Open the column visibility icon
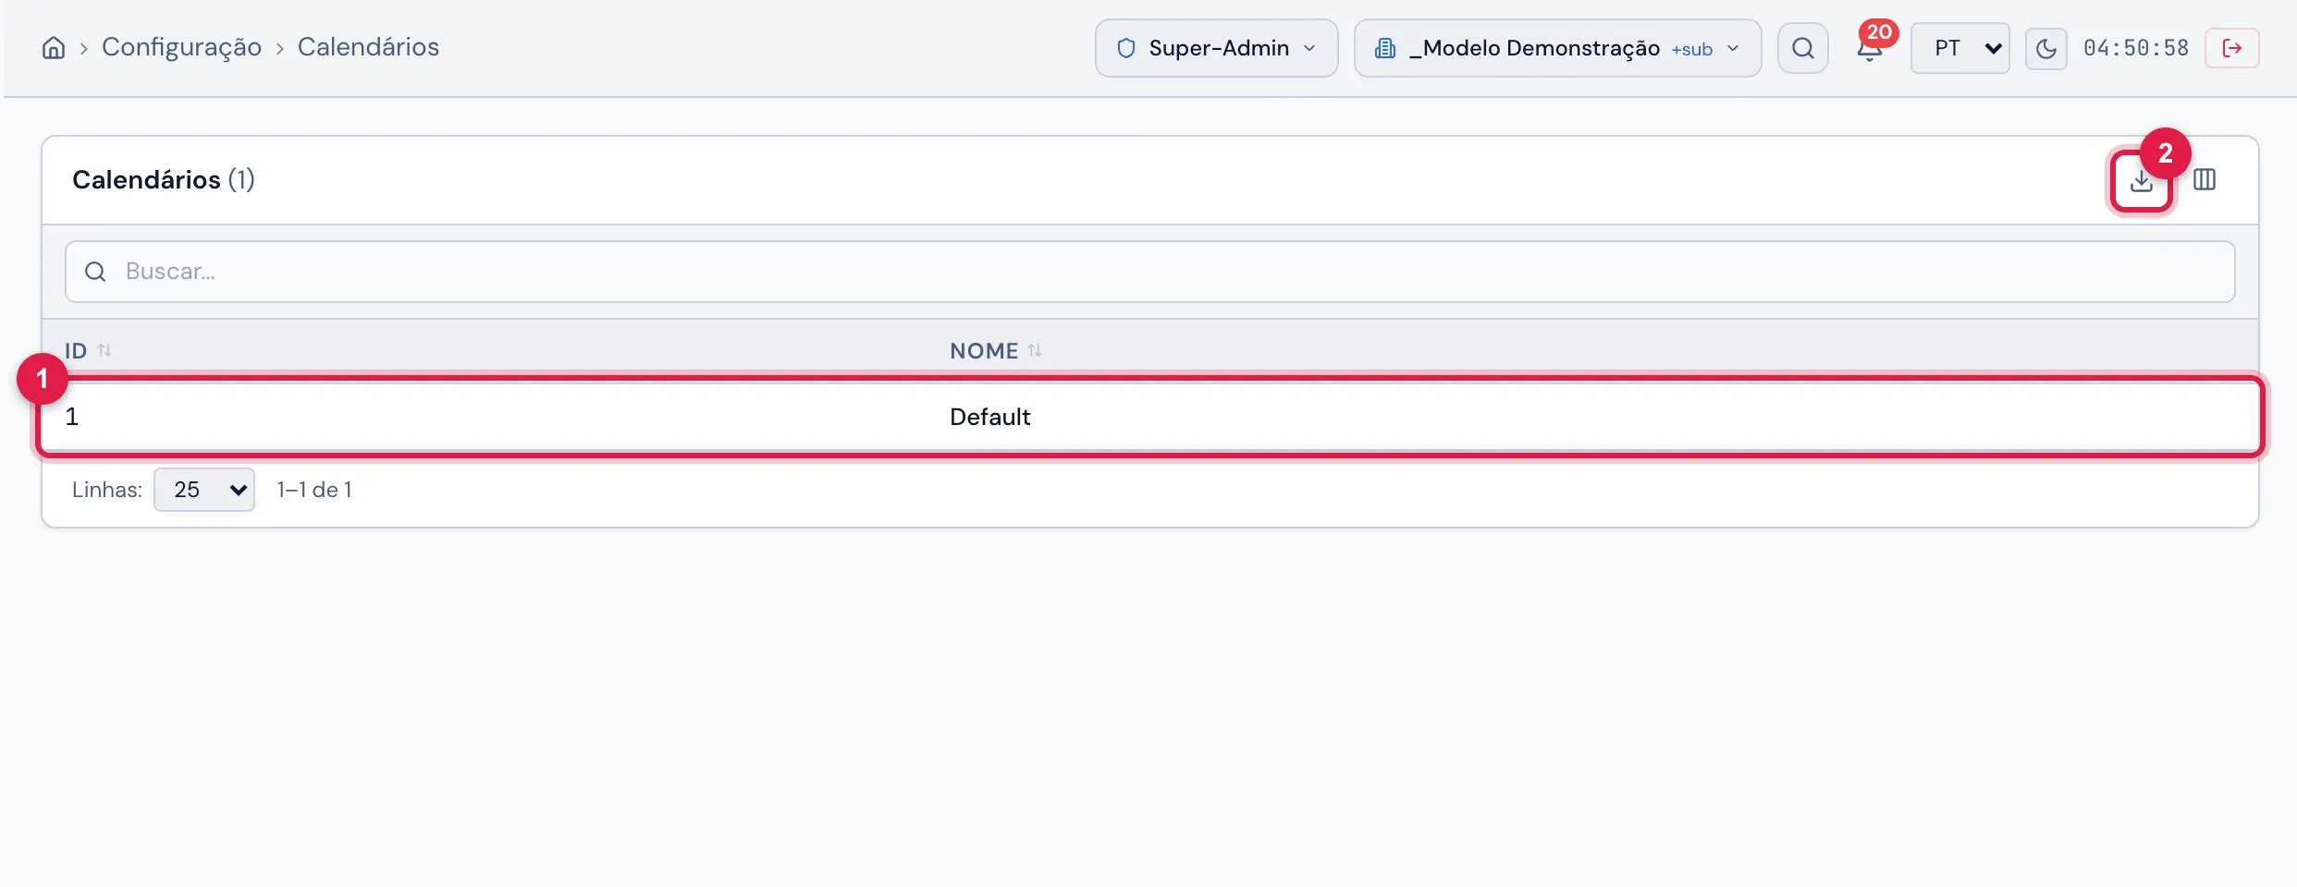 tap(2205, 180)
